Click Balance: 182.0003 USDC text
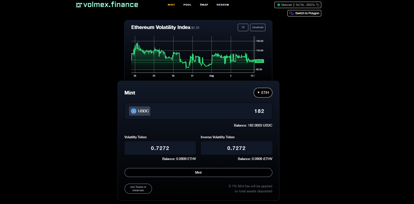414x204 pixels. pos(253,125)
